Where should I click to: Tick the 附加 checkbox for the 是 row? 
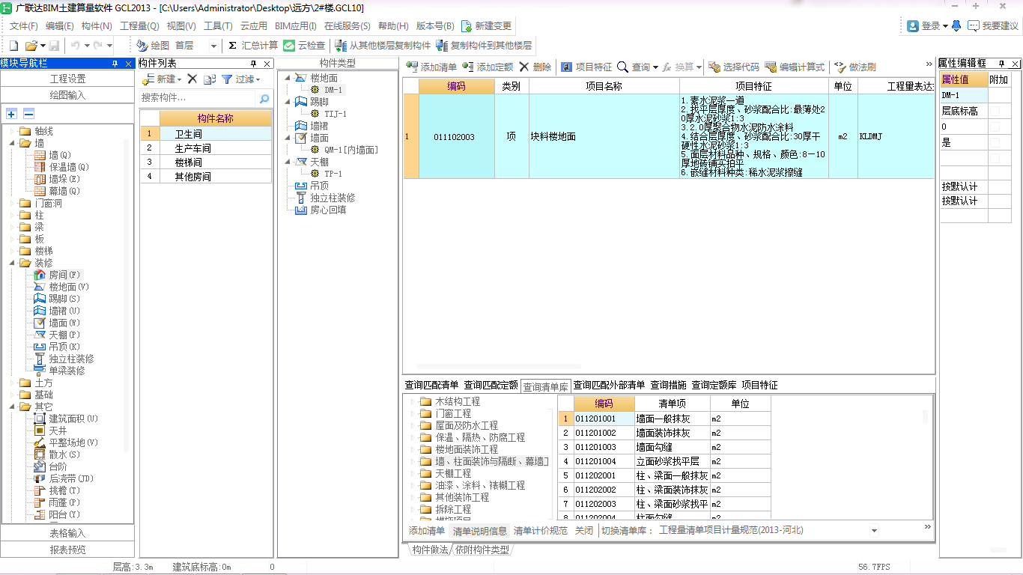tap(995, 142)
